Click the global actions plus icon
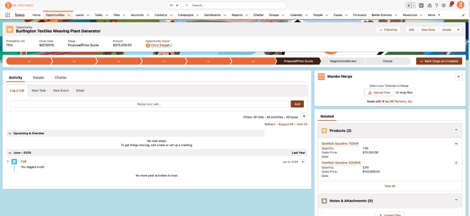470x216 pixels. click(421, 5)
